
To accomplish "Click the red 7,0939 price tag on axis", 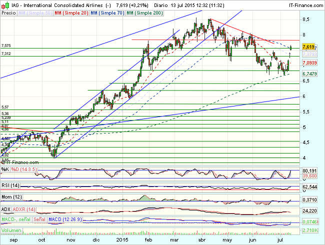I will [309, 62].
